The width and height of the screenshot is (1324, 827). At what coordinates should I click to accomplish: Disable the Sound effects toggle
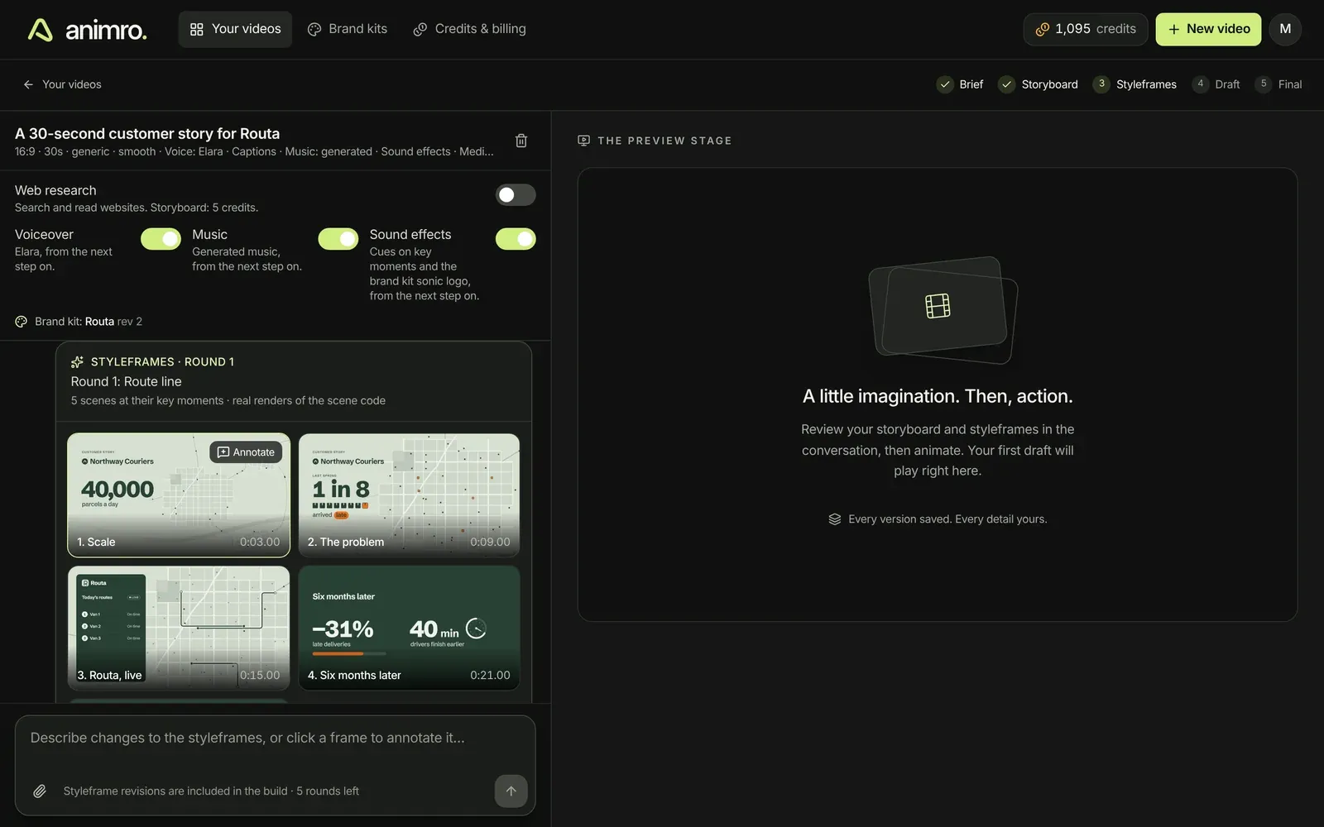coord(516,239)
